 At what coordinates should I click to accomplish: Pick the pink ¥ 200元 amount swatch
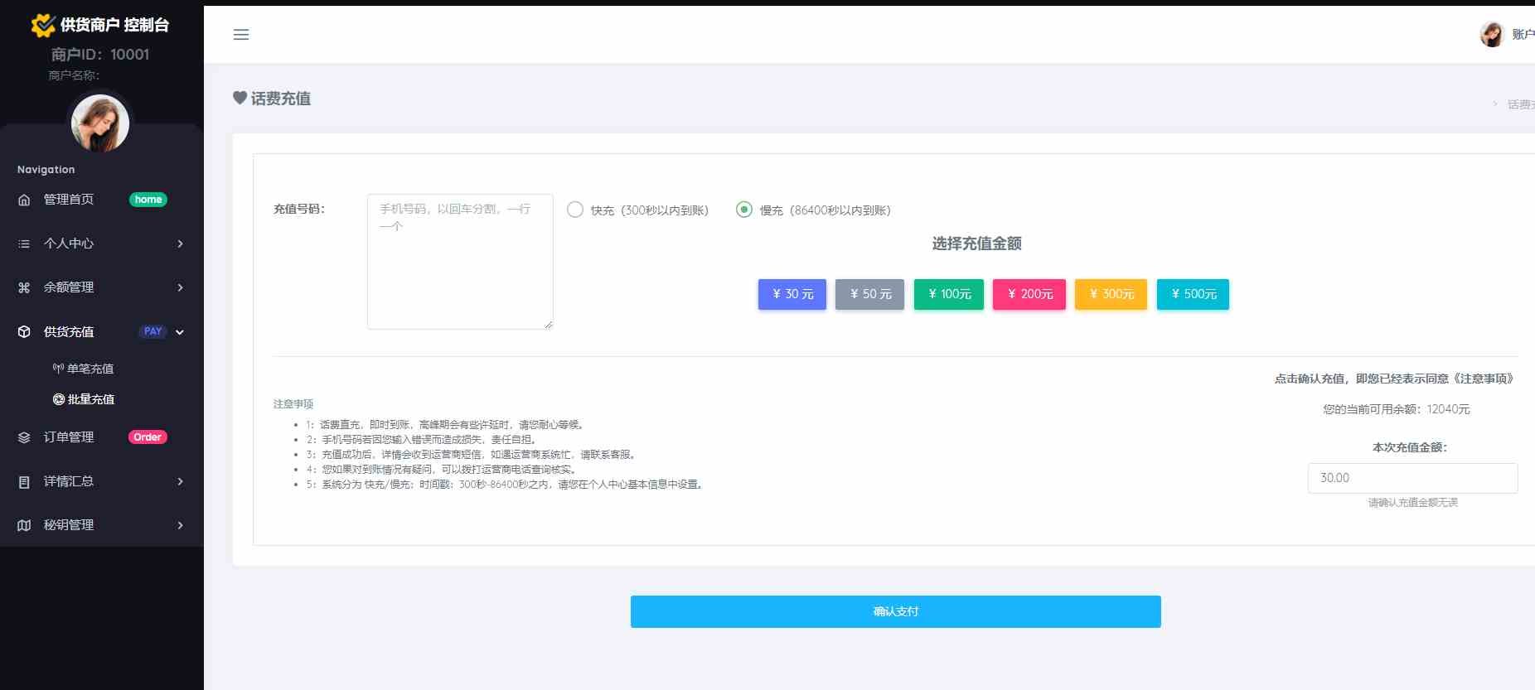pyautogui.click(x=1029, y=294)
